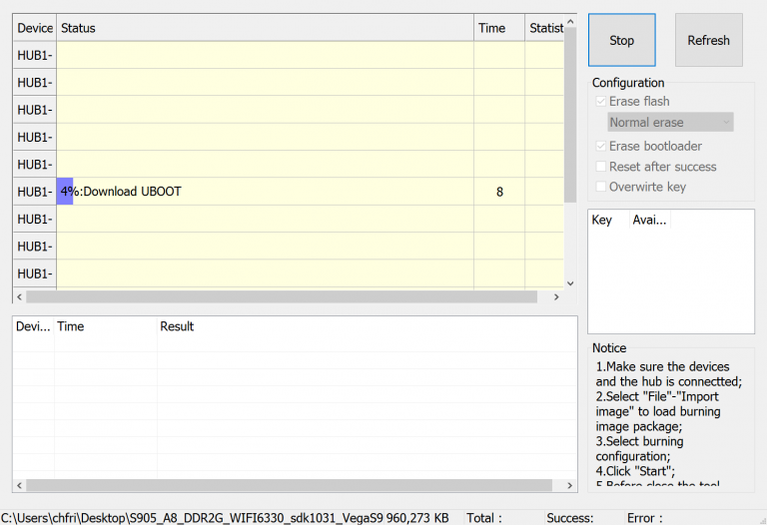This screenshot has width=767, height=525.
Task: Click the Status column header
Action: click(265, 28)
